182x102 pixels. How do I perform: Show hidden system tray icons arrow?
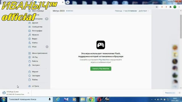[152, 99]
